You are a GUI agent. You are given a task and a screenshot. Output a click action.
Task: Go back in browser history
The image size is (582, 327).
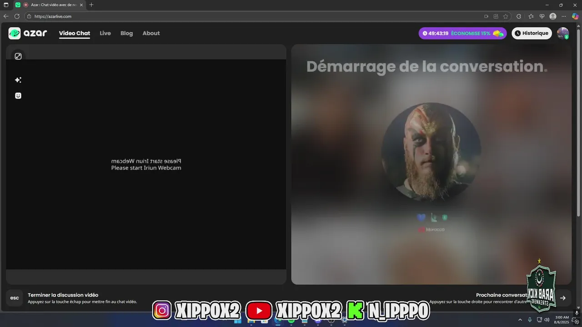point(6,16)
